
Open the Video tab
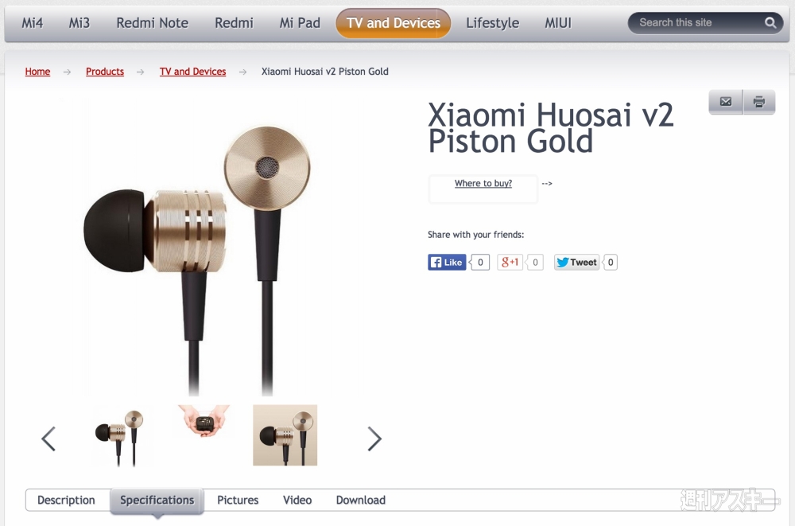(297, 500)
